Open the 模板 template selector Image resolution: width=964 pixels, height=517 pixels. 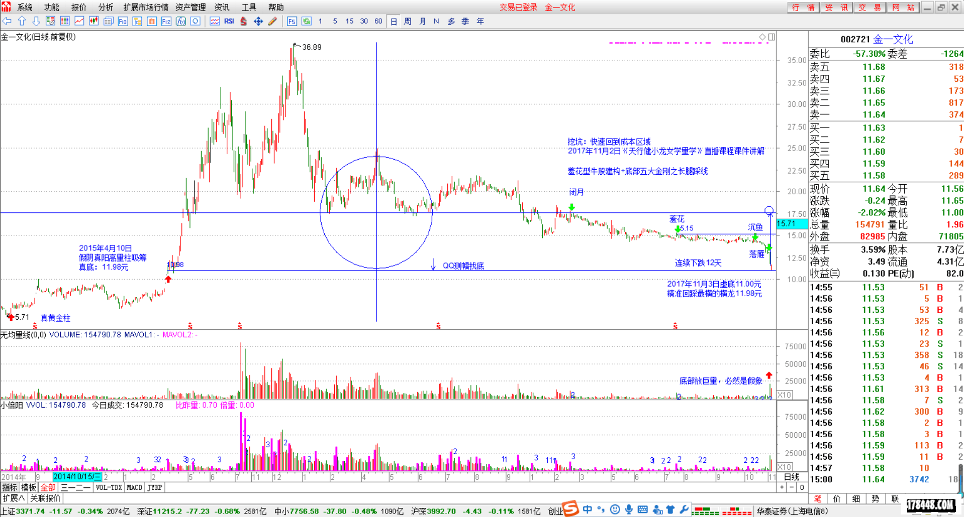tap(29, 487)
